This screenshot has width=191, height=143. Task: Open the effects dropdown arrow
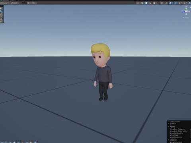[x=172, y=3]
